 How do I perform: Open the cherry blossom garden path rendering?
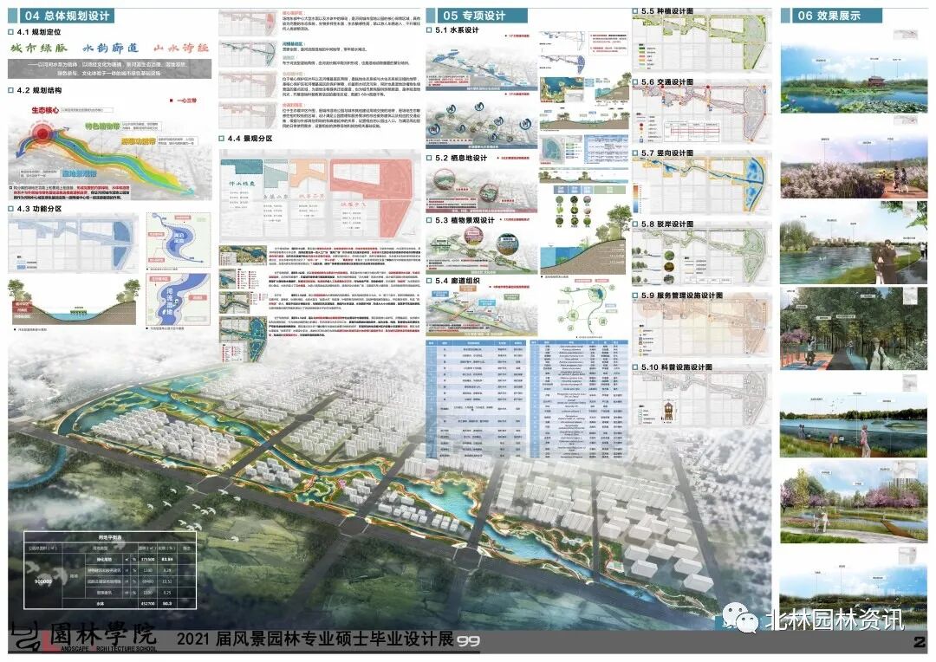pos(854,503)
